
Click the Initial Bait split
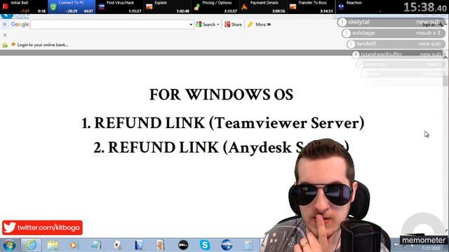(x=24, y=7)
